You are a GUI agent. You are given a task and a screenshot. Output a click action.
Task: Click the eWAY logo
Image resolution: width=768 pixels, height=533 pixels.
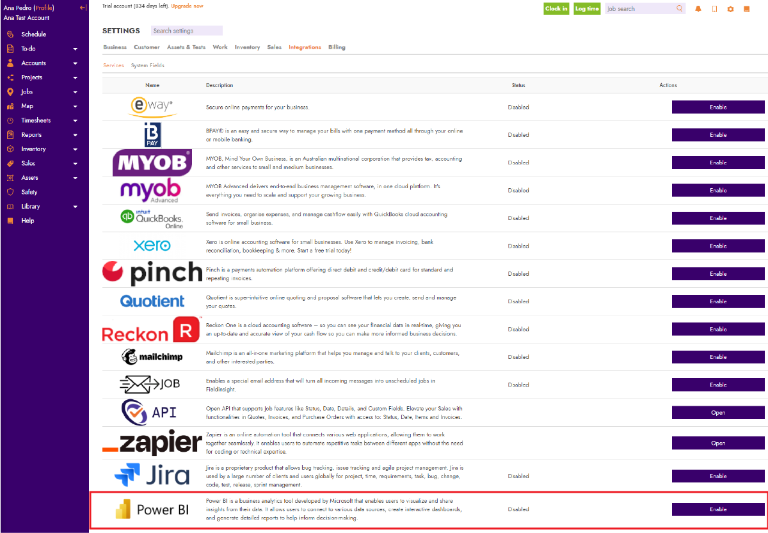pos(152,107)
